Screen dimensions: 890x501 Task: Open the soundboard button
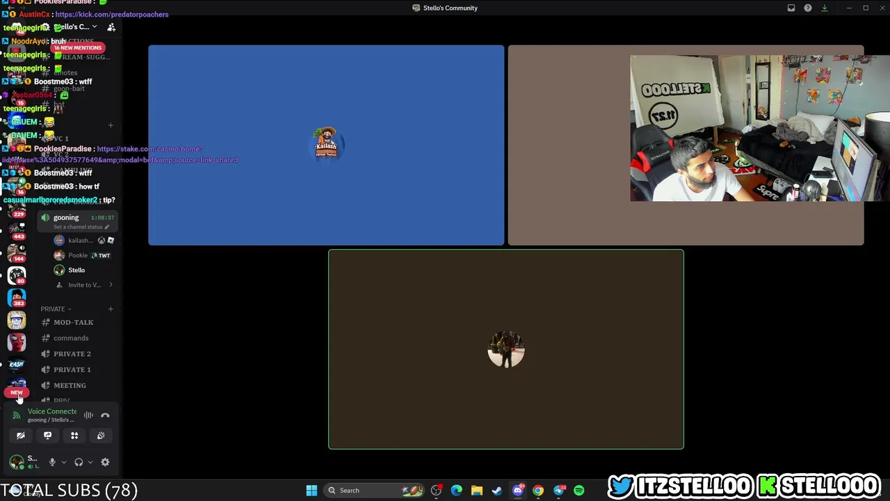(101, 436)
